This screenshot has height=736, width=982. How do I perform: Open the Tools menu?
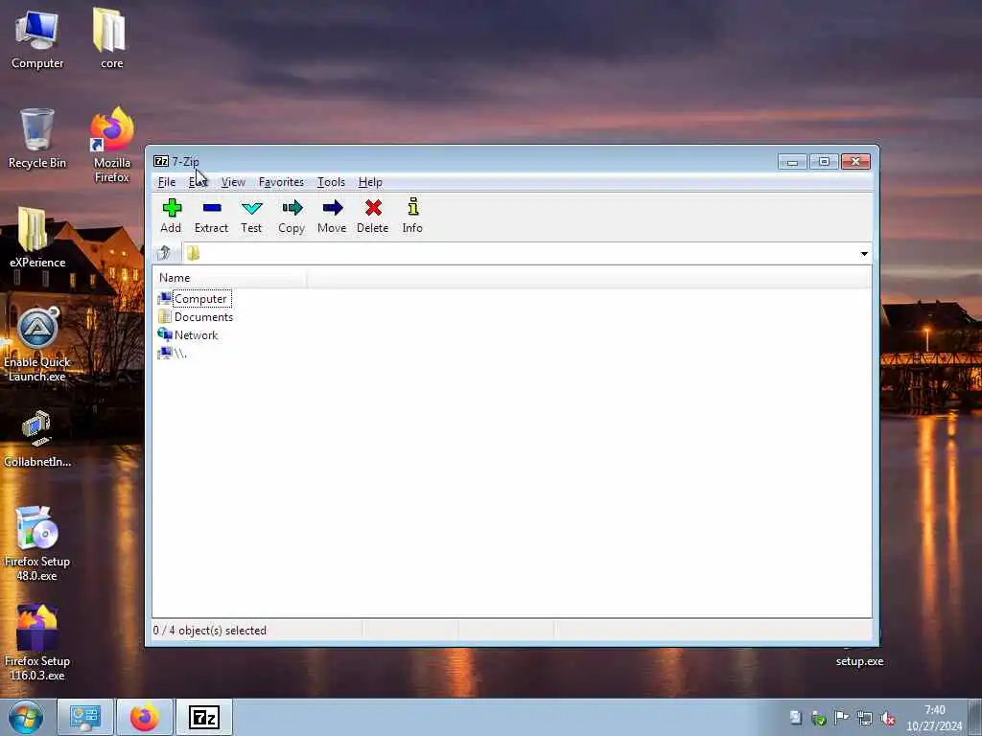pyautogui.click(x=331, y=182)
